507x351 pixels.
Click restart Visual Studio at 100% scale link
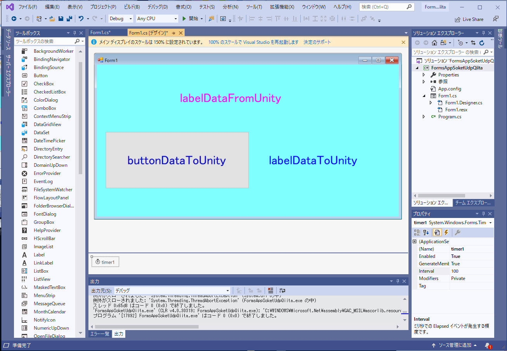coord(254,42)
